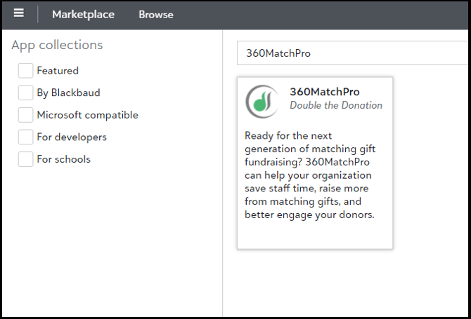Open the Browse tab
471x319 pixels.
155,14
